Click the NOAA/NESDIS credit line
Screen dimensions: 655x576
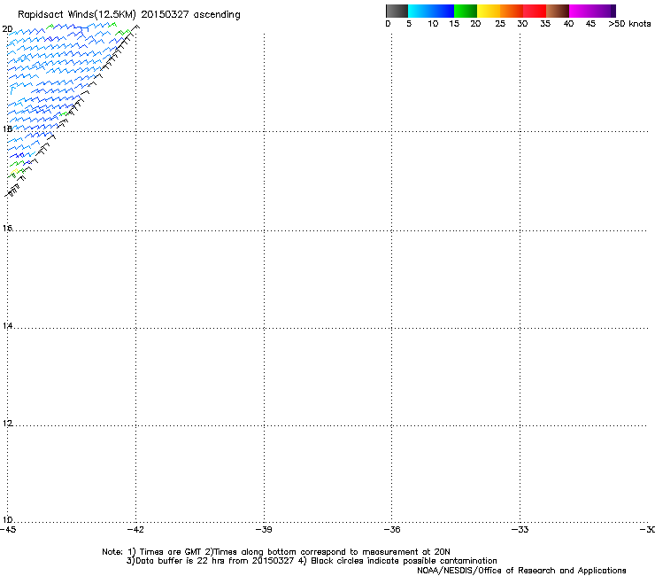click(521, 571)
